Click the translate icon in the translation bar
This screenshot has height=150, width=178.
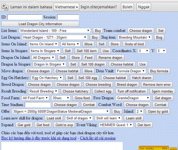[5, 7]
